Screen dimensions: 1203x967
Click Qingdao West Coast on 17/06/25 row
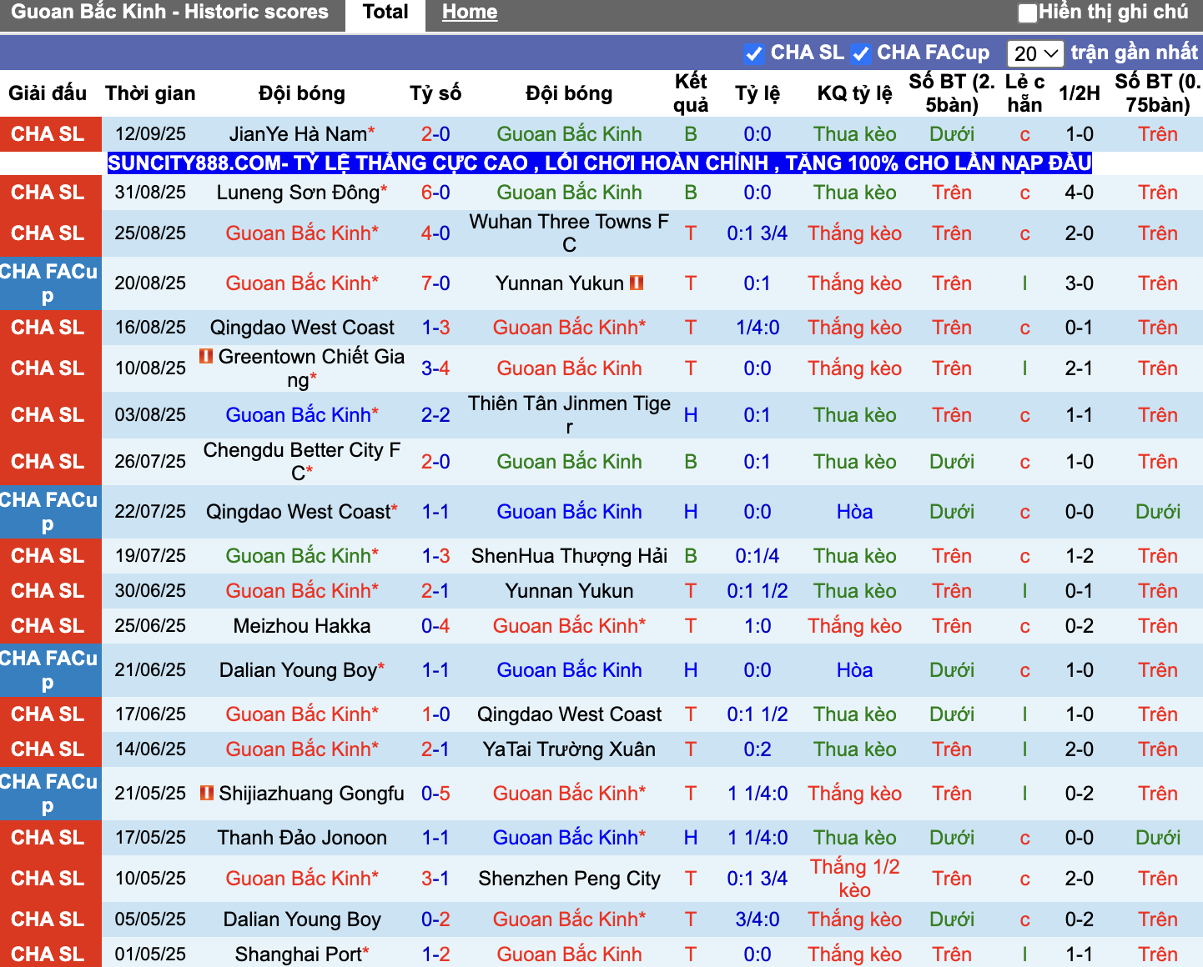(569, 714)
